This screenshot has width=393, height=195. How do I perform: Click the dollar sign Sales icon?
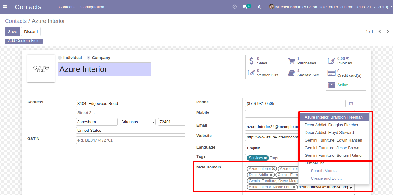pyautogui.click(x=251, y=61)
